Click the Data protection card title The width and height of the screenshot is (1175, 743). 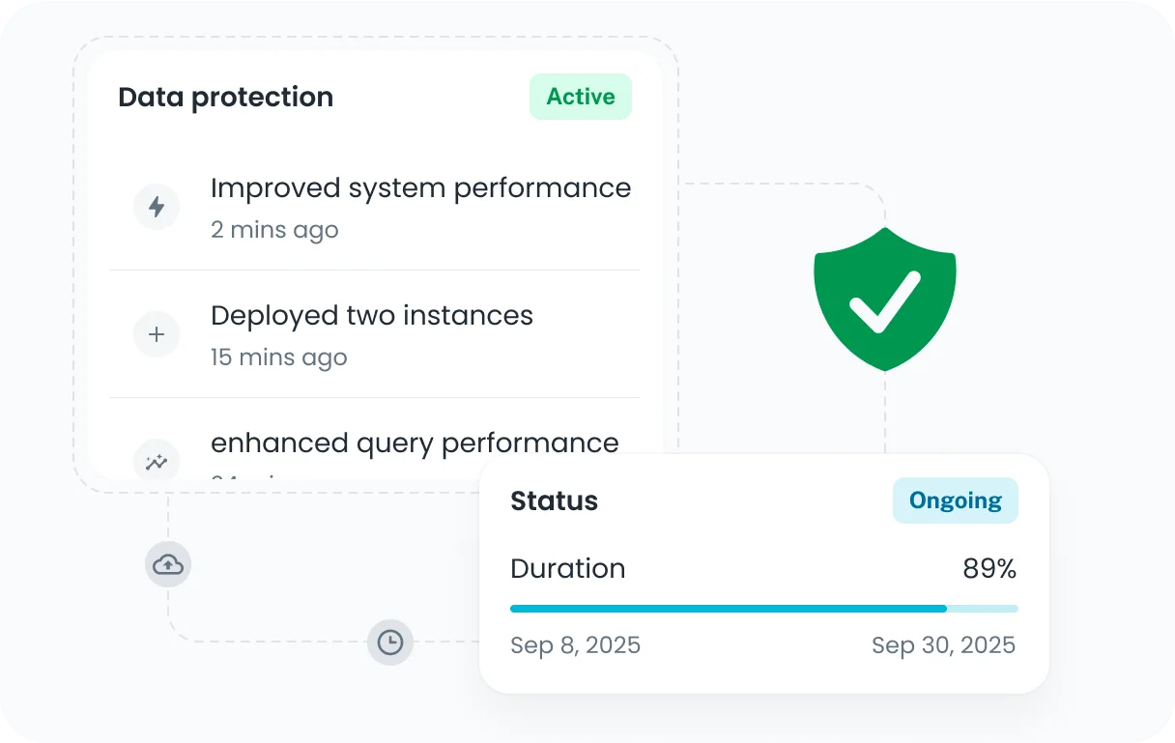tap(225, 97)
